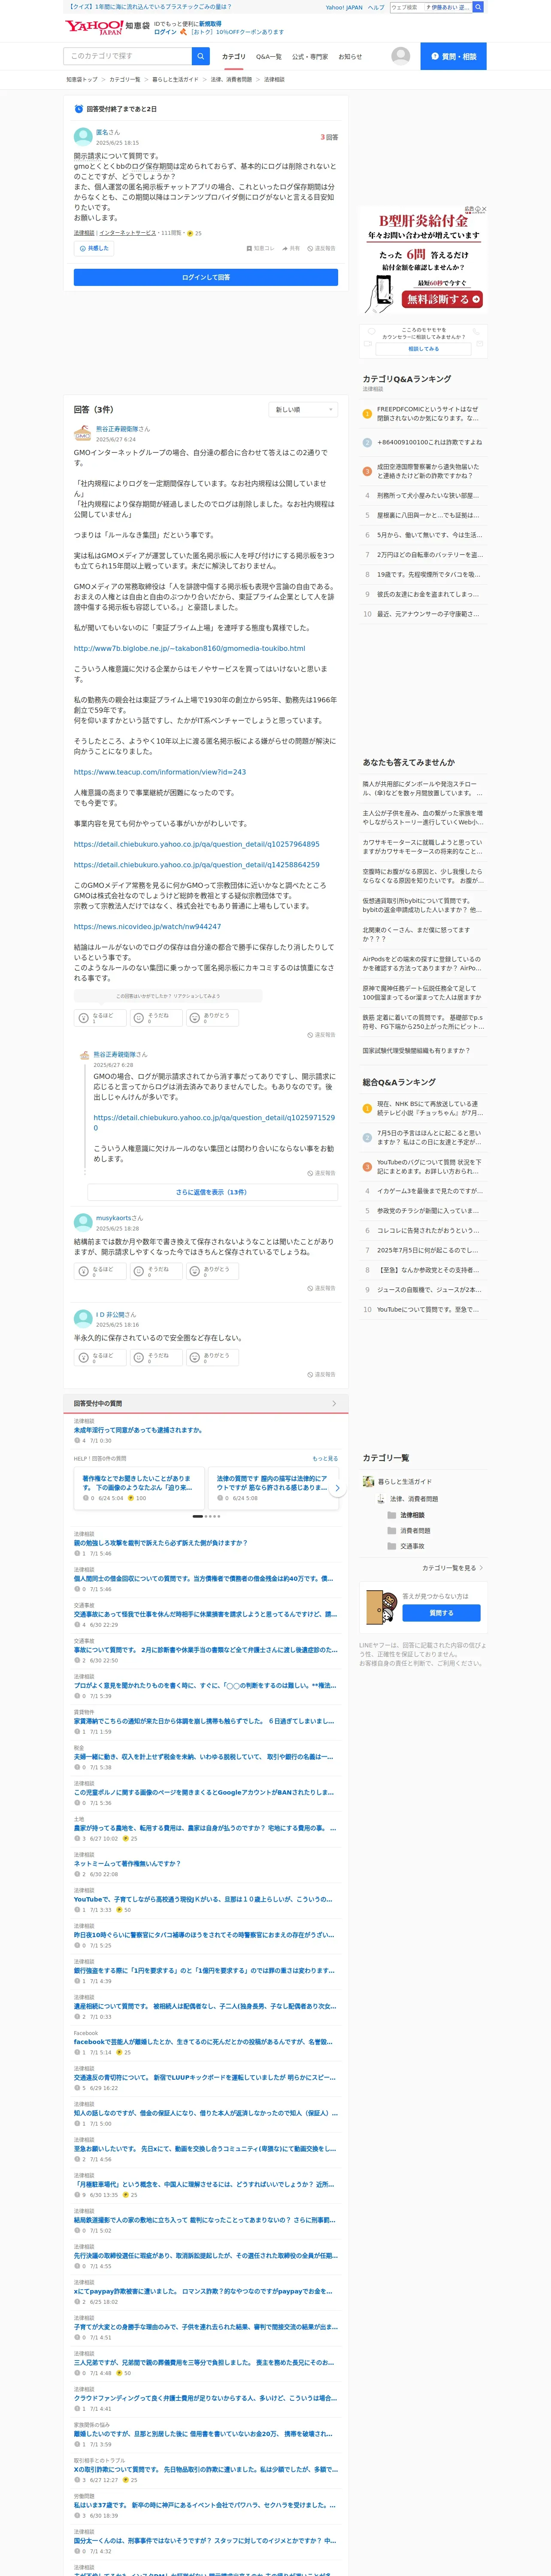Select the お知らせ navigation tab
551x2576 pixels.
(350, 57)
